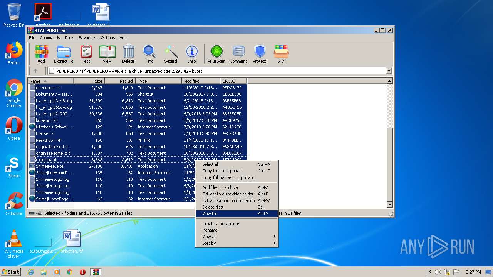Choose Add files to archive

click(x=236, y=187)
